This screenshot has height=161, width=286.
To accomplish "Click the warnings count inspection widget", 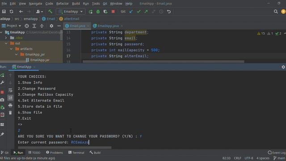I will tap(261, 34).
